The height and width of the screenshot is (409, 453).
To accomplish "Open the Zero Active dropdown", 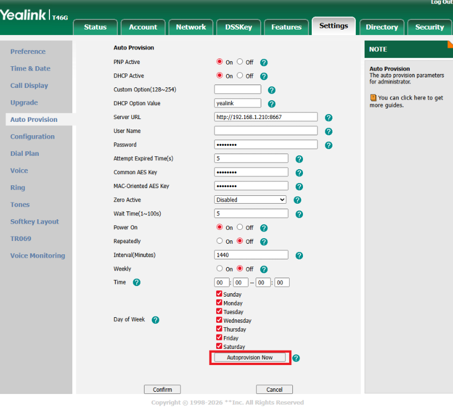I will click(x=251, y=200).
